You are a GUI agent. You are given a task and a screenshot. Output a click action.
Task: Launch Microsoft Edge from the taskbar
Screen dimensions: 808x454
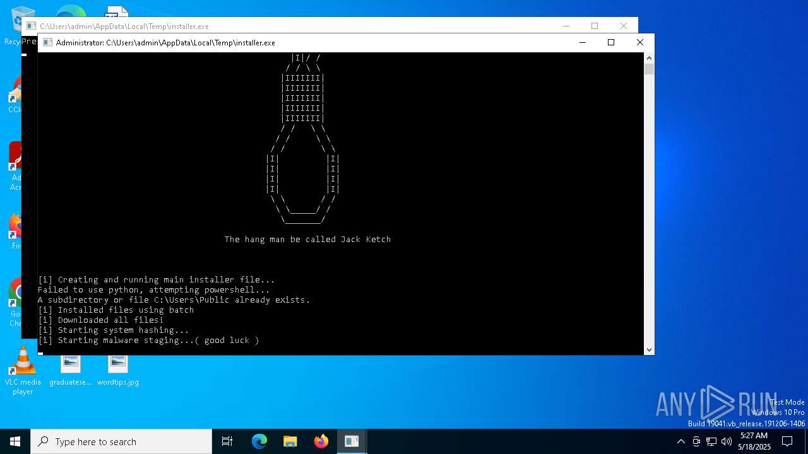click(259, 441)
